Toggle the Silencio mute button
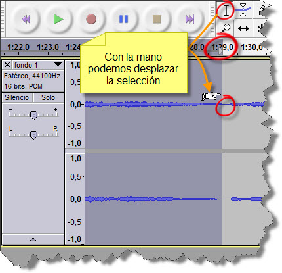The width and height of the screenshot is (282, 273). [17, 97]
